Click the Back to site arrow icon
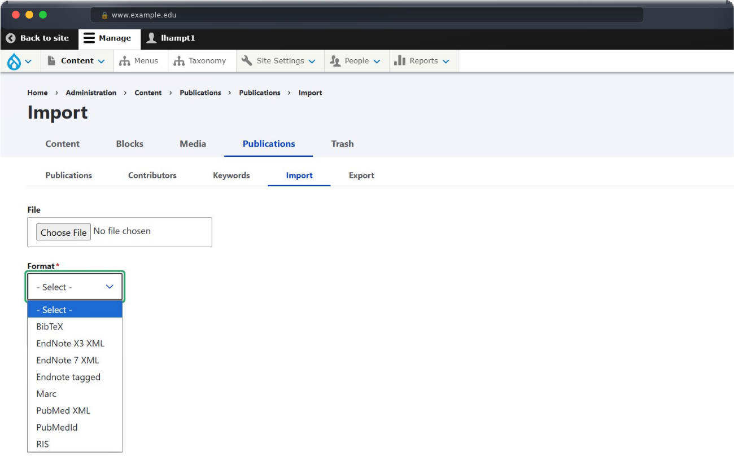 [11, 38]
